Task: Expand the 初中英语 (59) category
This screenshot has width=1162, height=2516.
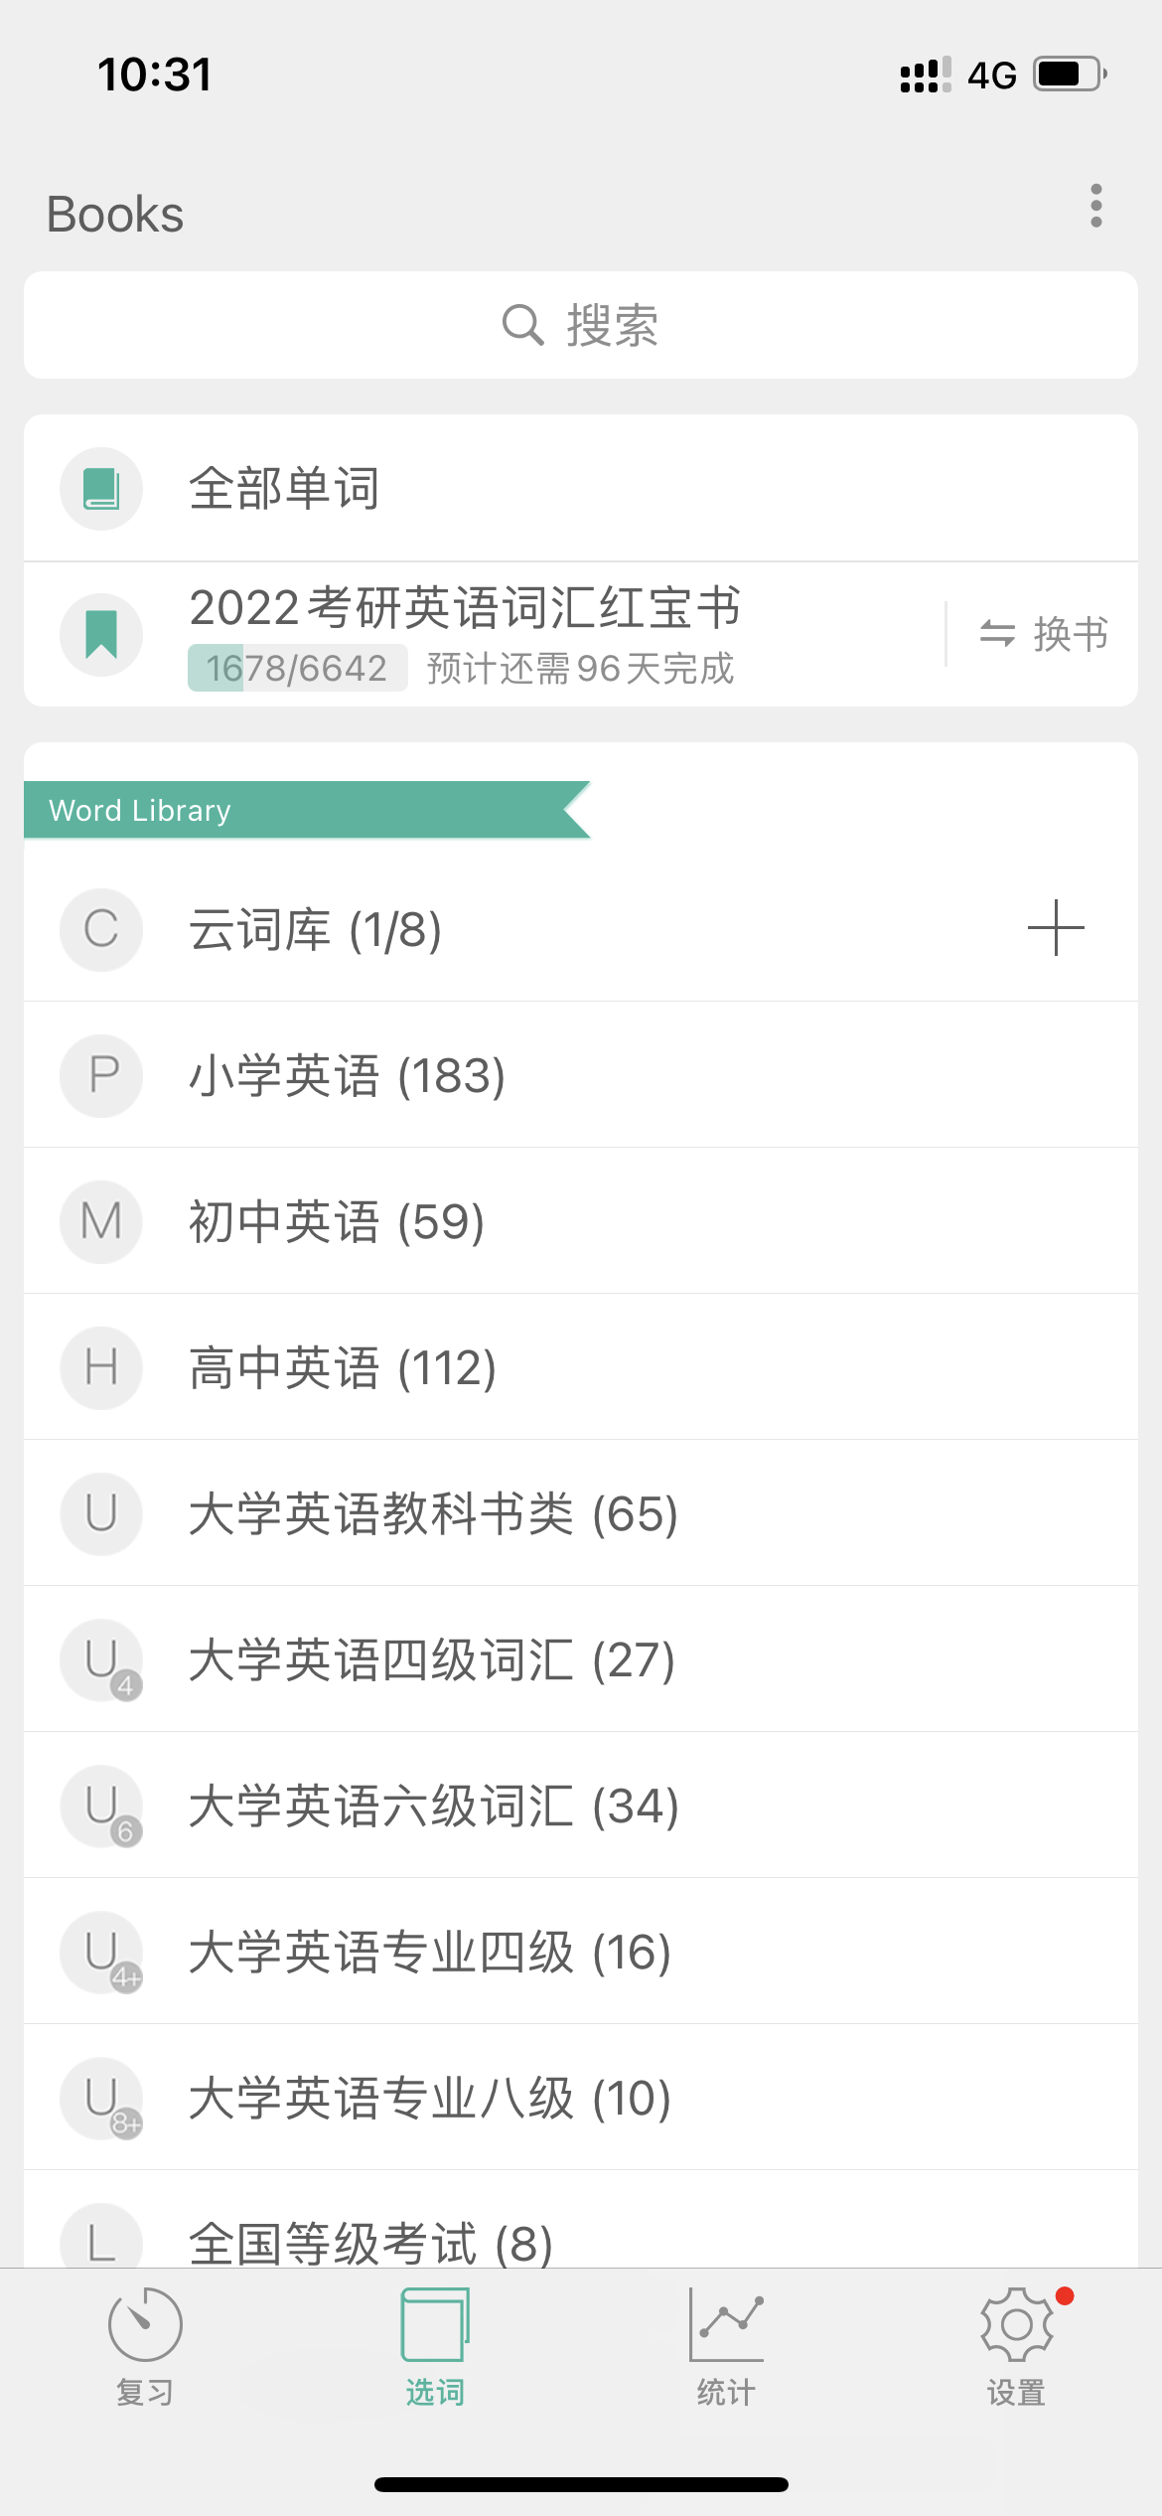Action: click(338, 1222)
